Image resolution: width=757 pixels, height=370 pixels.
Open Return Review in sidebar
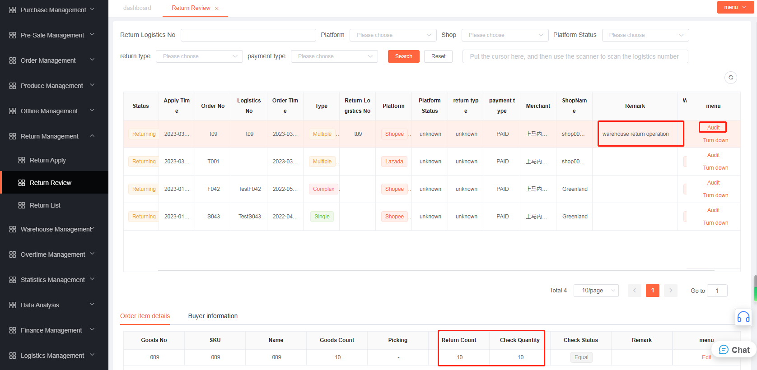click(54, 183)
